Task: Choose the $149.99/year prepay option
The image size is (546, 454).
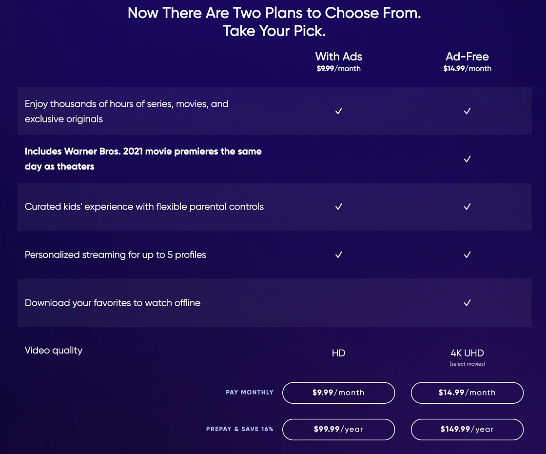Action: pyautogui.click(x=467, y=429)
